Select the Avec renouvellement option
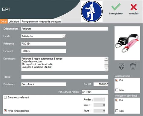This screenshot has height=116, width=143. click(5, 111)
